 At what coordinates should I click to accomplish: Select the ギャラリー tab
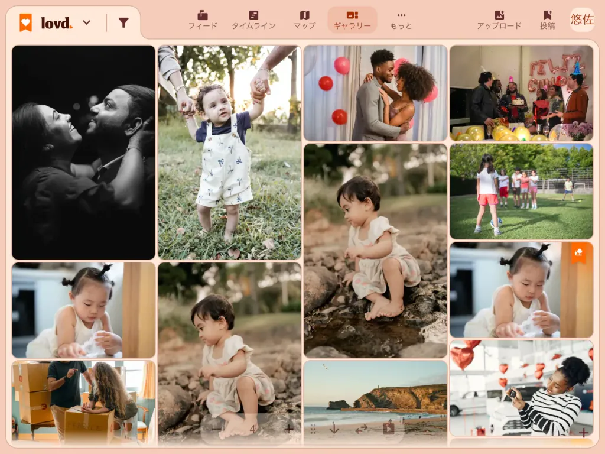[352, 20]
